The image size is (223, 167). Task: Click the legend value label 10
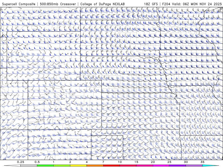[x=120, y=162]
